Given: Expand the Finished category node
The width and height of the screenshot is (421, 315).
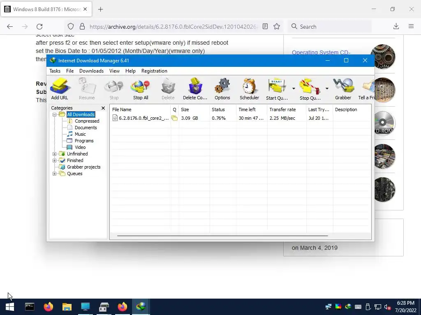Looking at the screenshot, I should click(55, 160).
